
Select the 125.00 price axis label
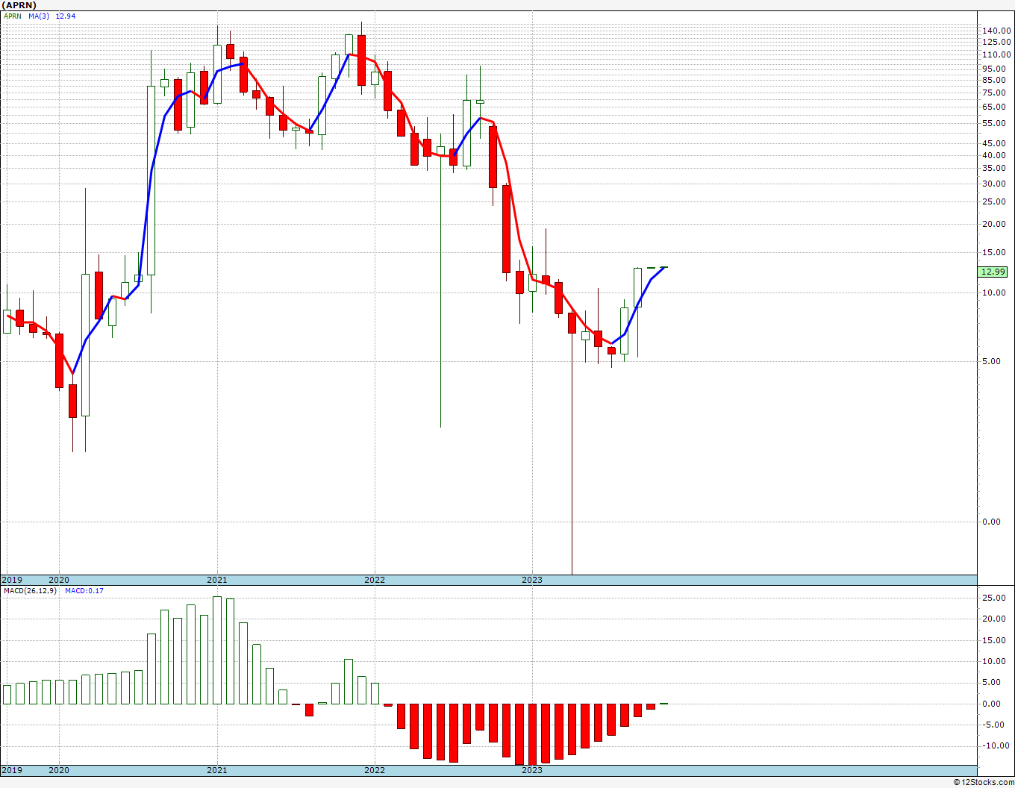[996, 43]
